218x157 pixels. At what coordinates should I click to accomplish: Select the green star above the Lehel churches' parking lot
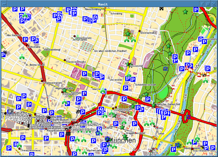coord(133,106)
